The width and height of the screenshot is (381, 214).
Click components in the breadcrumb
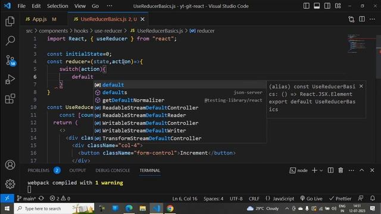coord(53,31)
